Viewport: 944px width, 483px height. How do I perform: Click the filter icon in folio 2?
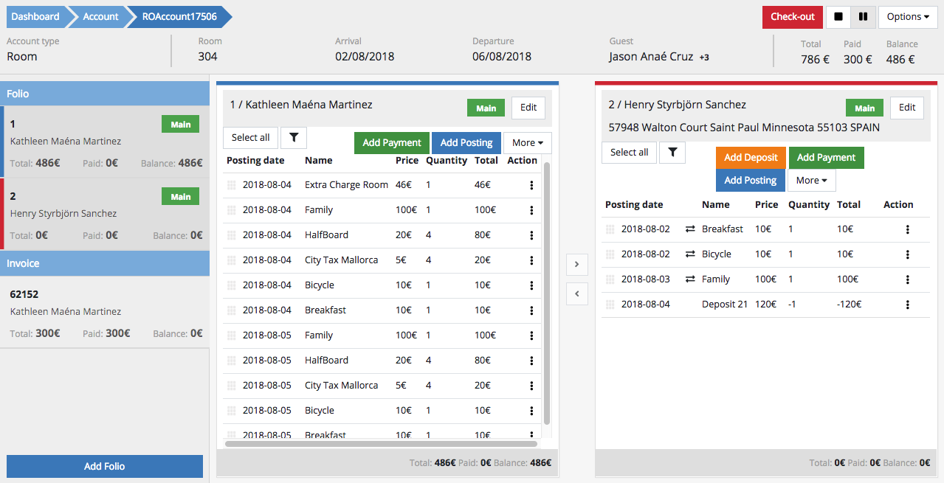coord(672,152)
